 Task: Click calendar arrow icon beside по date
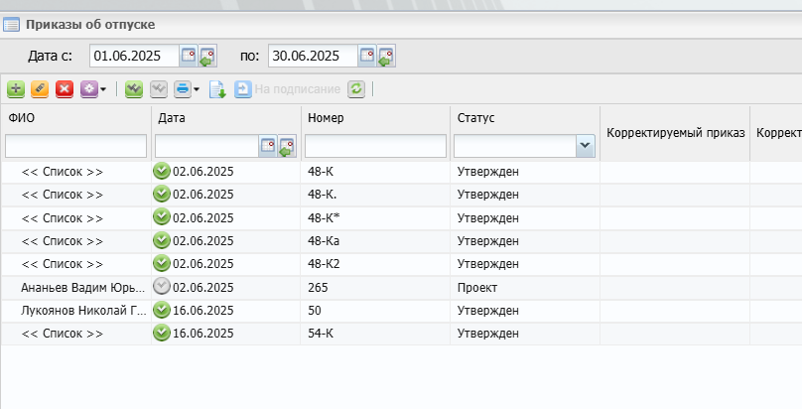pos(386,56)
